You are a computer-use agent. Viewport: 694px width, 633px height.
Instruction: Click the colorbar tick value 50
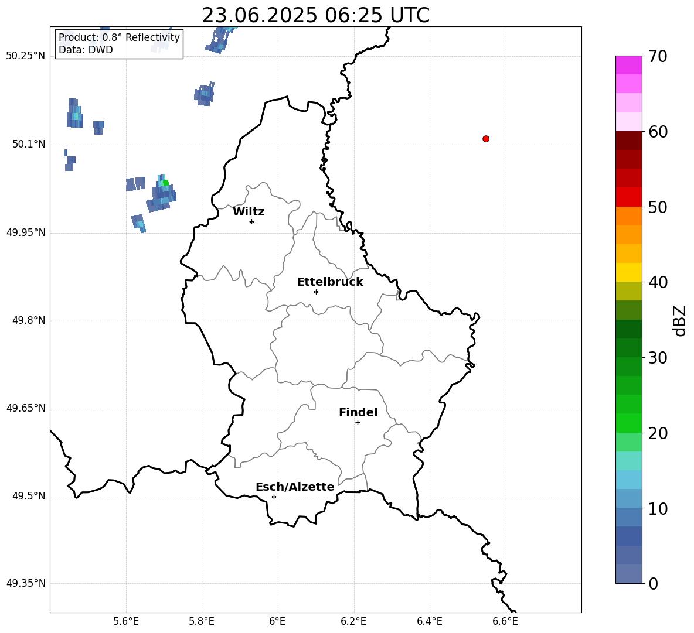(658, 207)
